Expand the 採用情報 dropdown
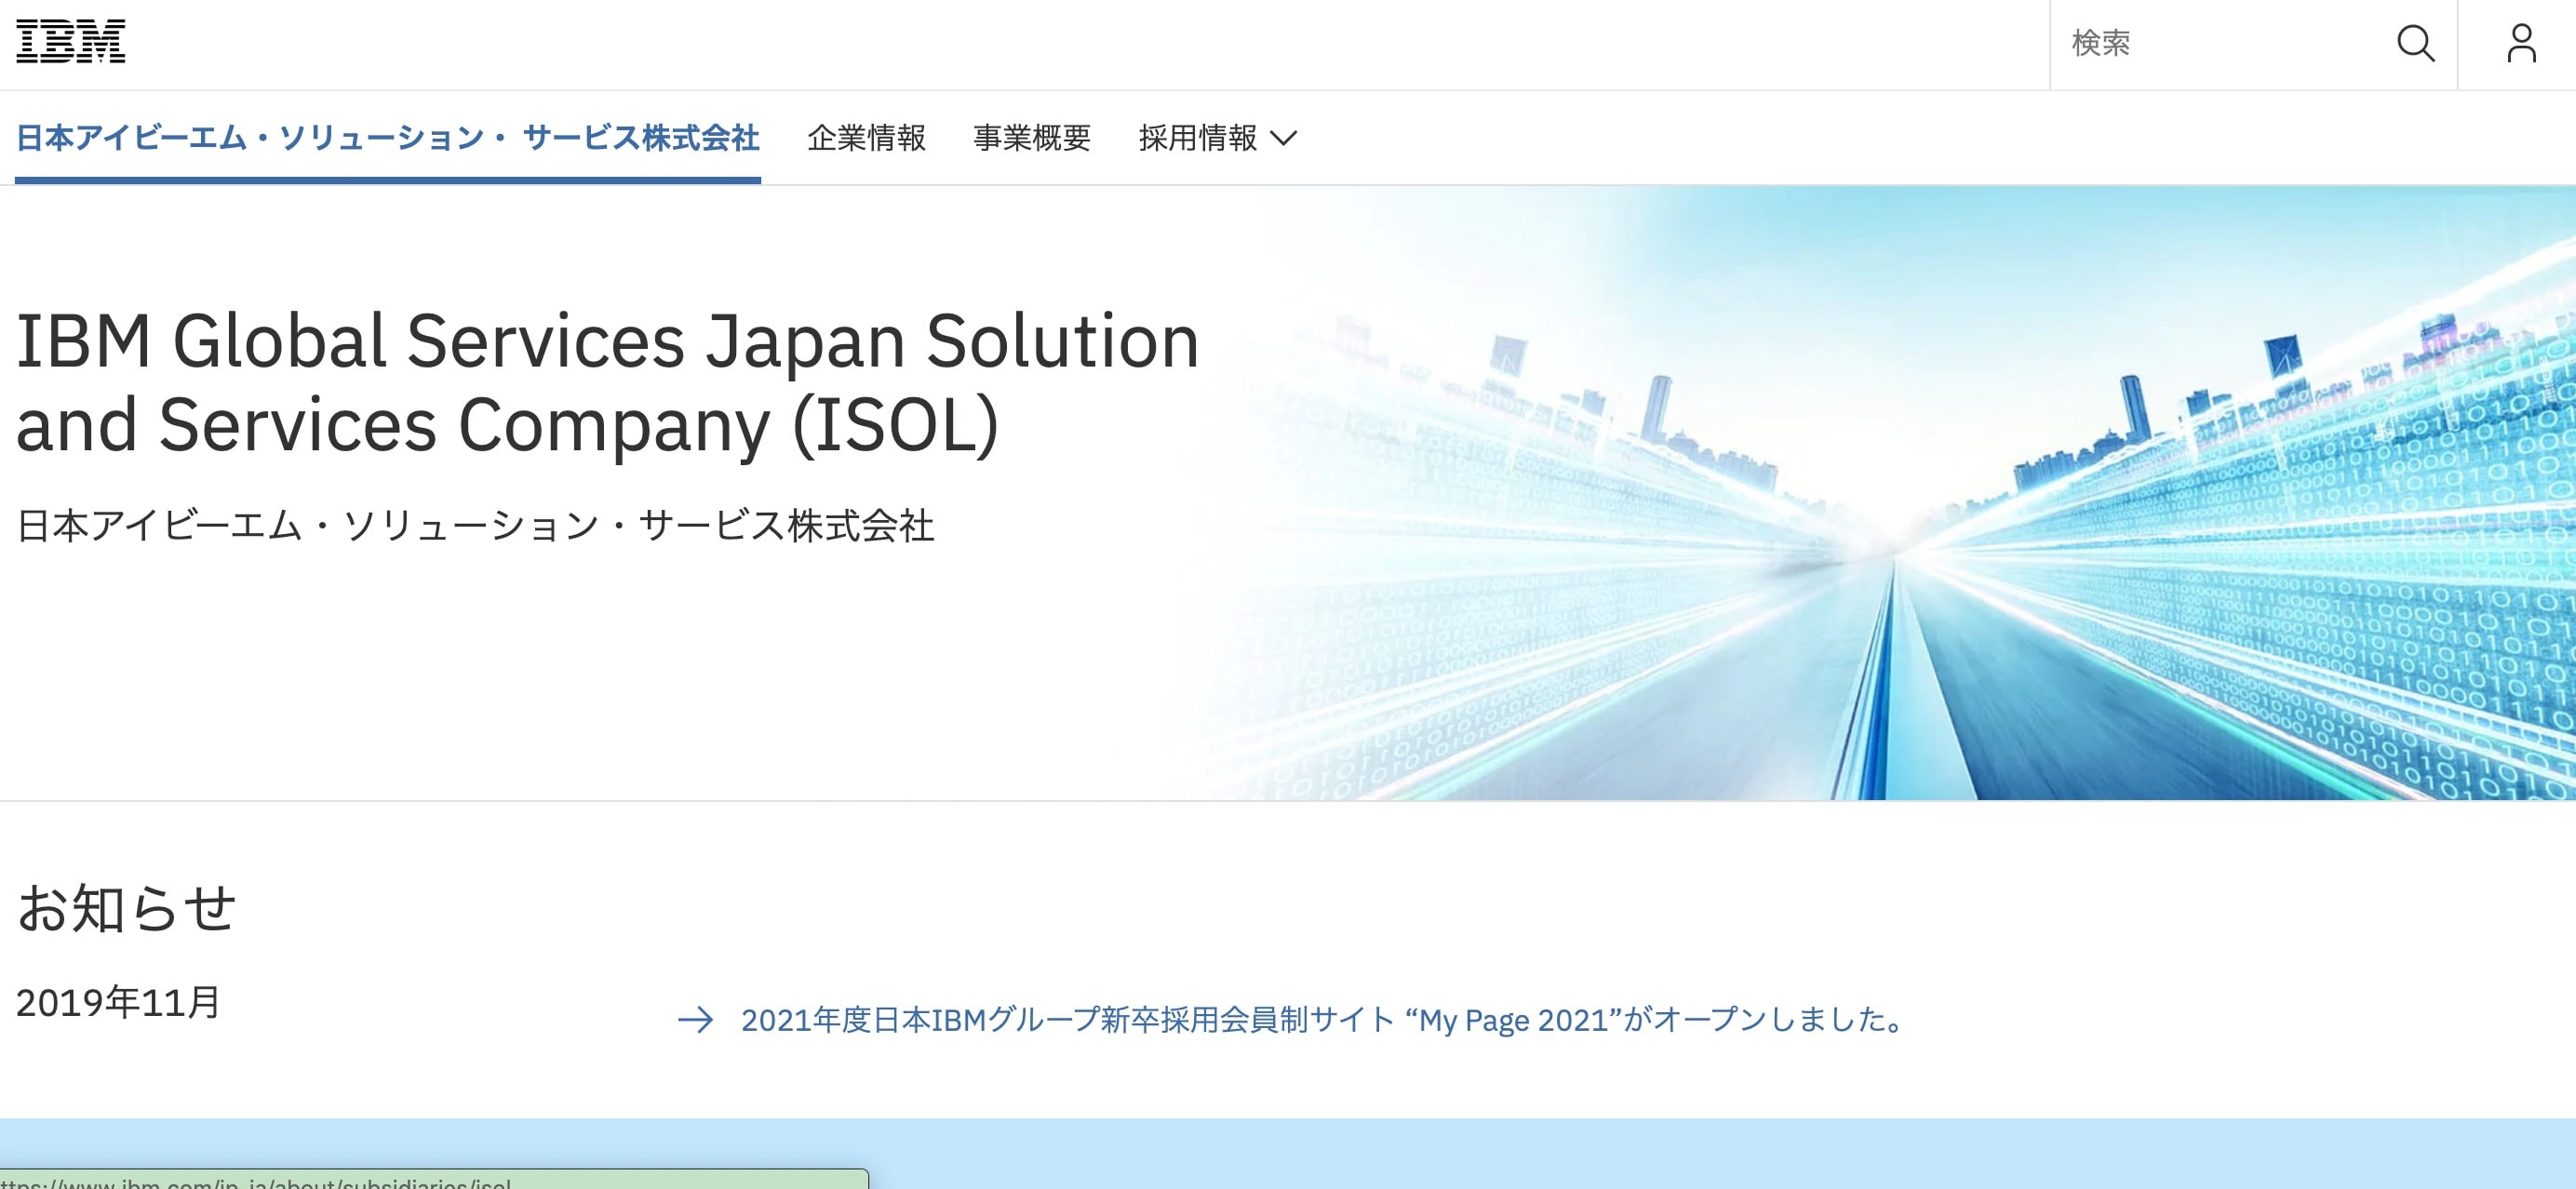 pyautogui.click(x=1218, y=138)
